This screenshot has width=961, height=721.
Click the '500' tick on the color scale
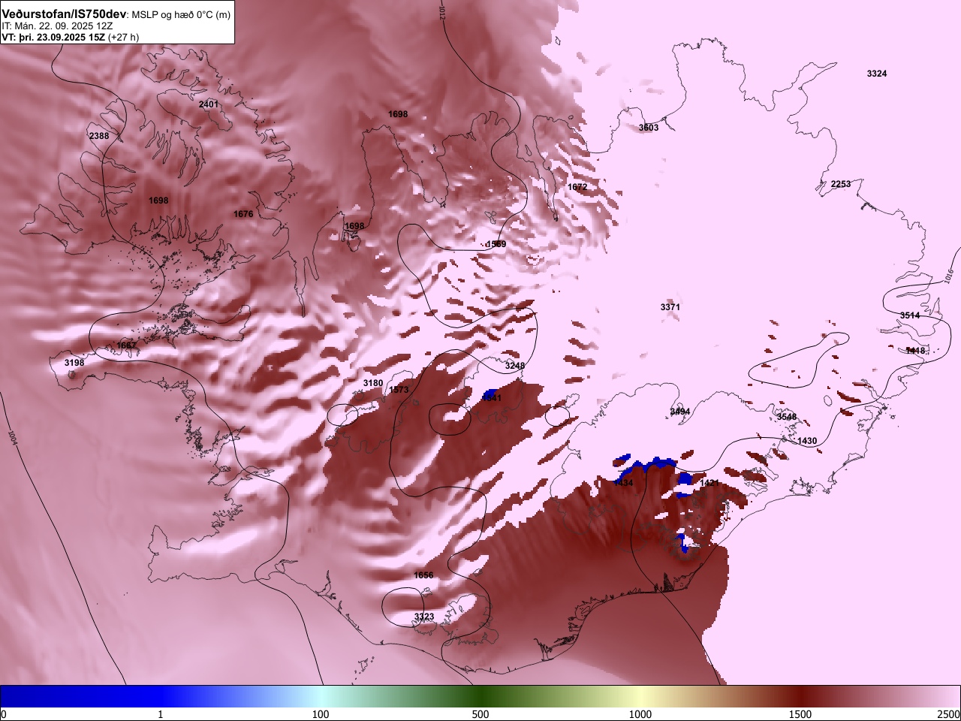click(480, 713)
